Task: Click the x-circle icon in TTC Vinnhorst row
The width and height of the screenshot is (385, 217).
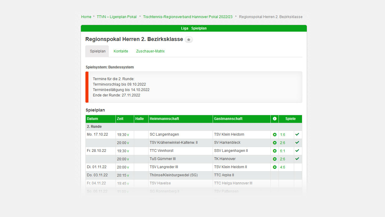Action: pyautogui.click(x=275, y=151)
